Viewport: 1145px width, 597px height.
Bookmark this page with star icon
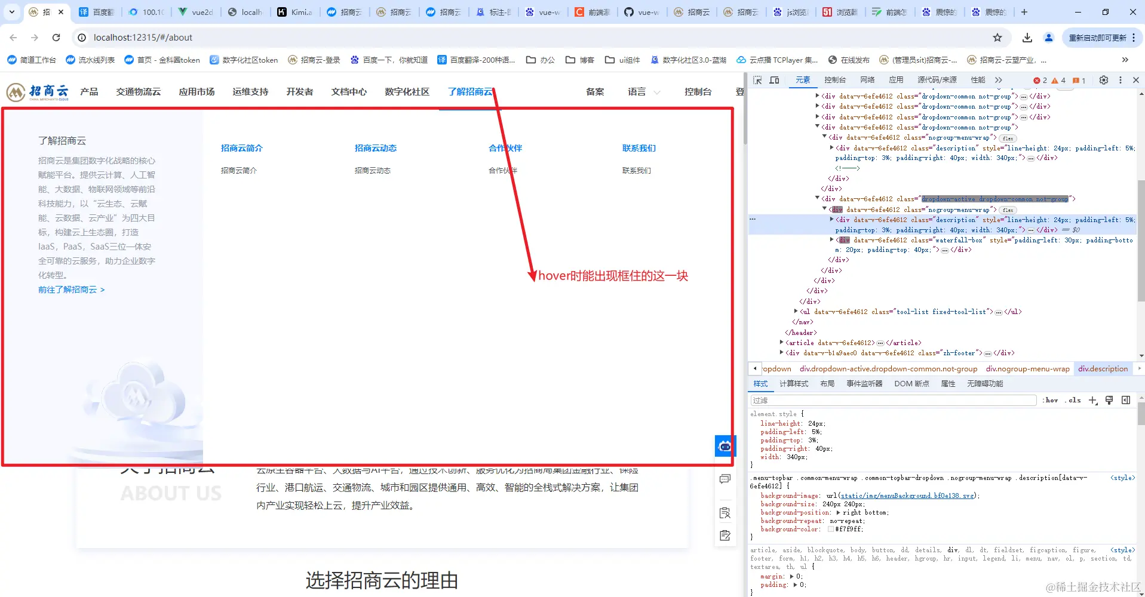tap(997, 38)
